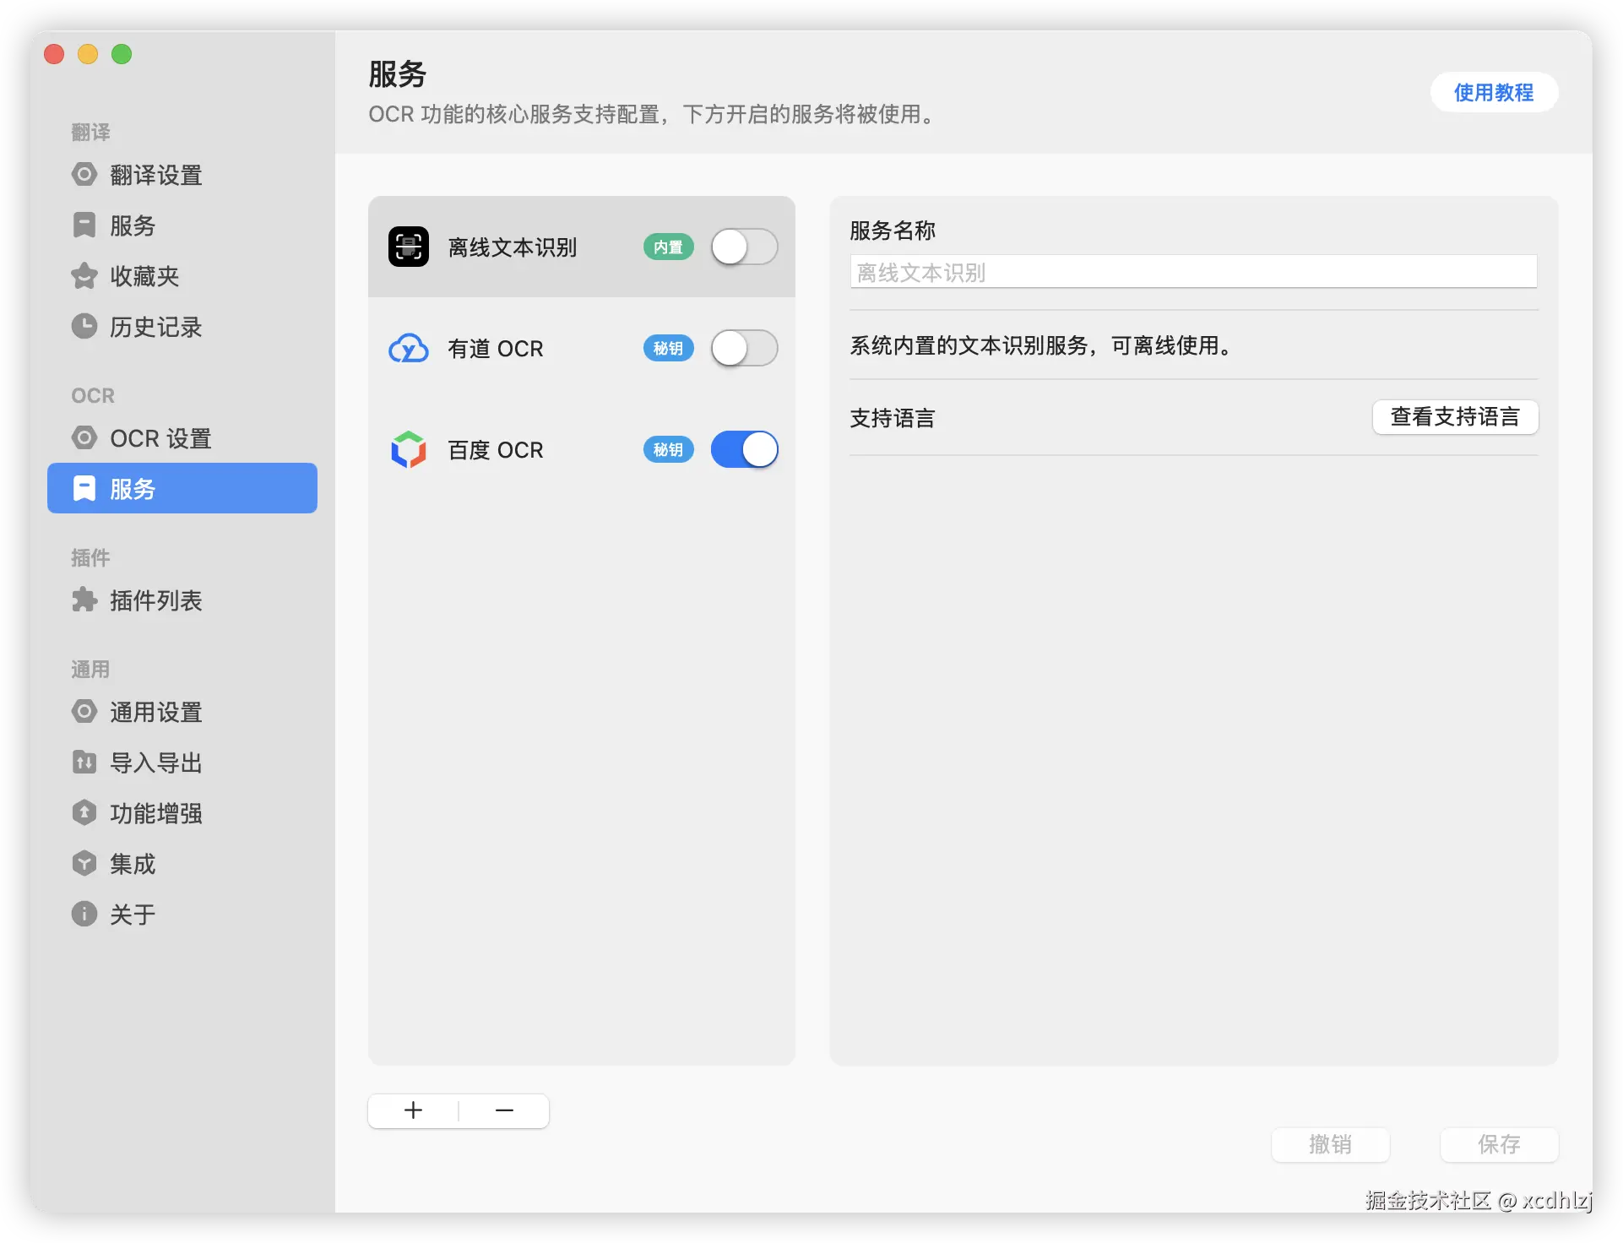Open 导入导出 import export section

point(155,763)
